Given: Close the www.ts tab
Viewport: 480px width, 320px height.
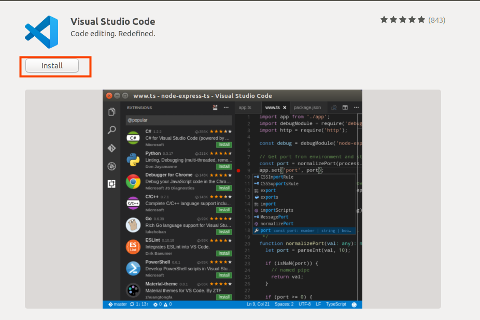Looking at the screenshot, I should [285, 108].
